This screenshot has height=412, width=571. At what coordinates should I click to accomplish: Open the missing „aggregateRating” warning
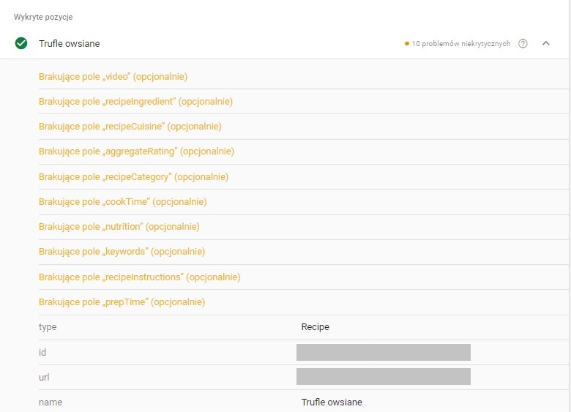point(136,151)
